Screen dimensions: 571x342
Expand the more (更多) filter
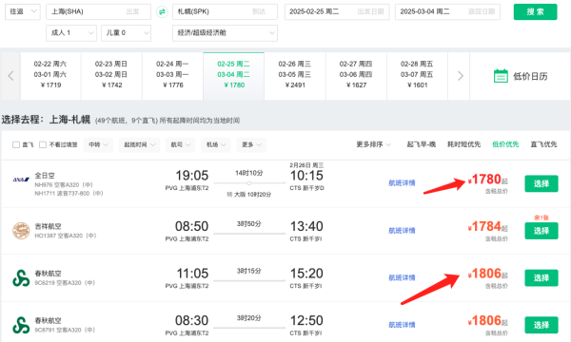(251, 144)
